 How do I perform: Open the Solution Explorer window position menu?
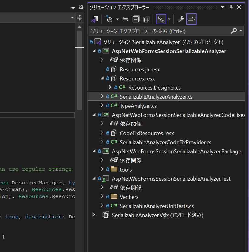223,7
